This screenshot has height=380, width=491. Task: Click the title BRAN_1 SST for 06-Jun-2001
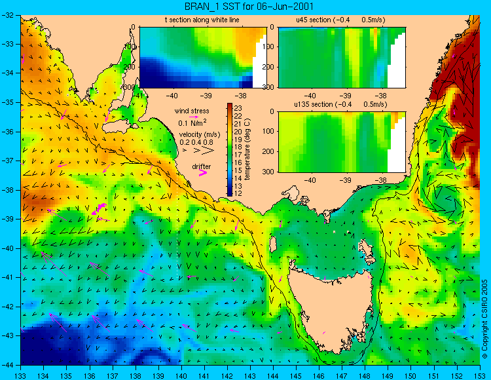(x=249, y=7)
